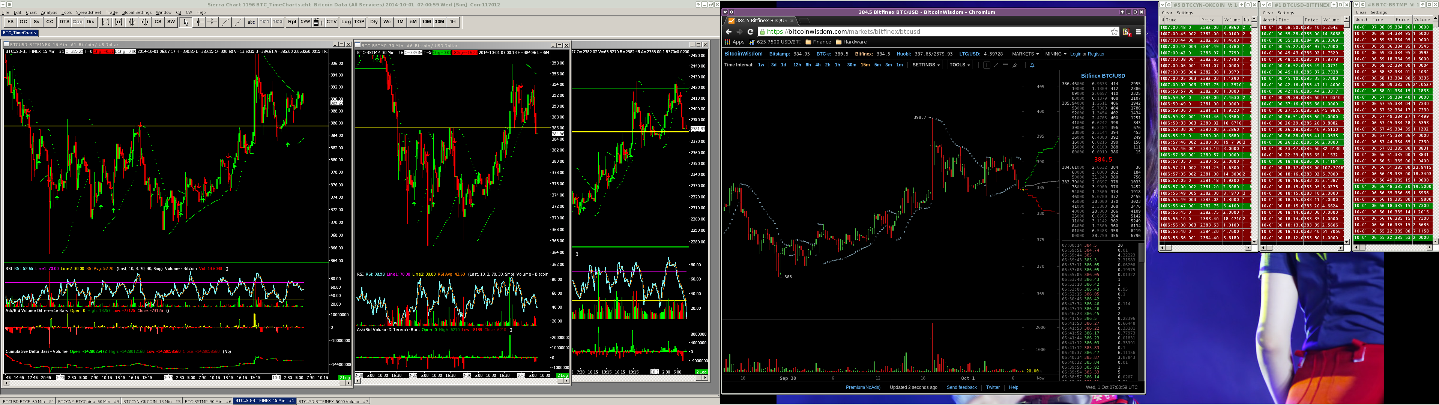The width and height of the screenshot is (1439, 405).
Task: Click BitcoinWisdom alert bell icon
Action: pyautogui.click(x=1032, y=65)
